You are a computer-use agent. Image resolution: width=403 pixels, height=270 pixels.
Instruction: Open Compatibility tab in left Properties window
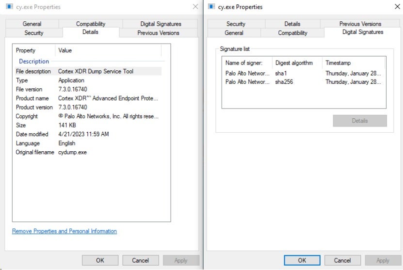pos(91,24)
